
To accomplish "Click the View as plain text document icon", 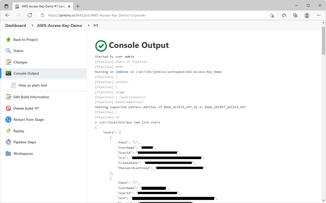I will (13, 85).
